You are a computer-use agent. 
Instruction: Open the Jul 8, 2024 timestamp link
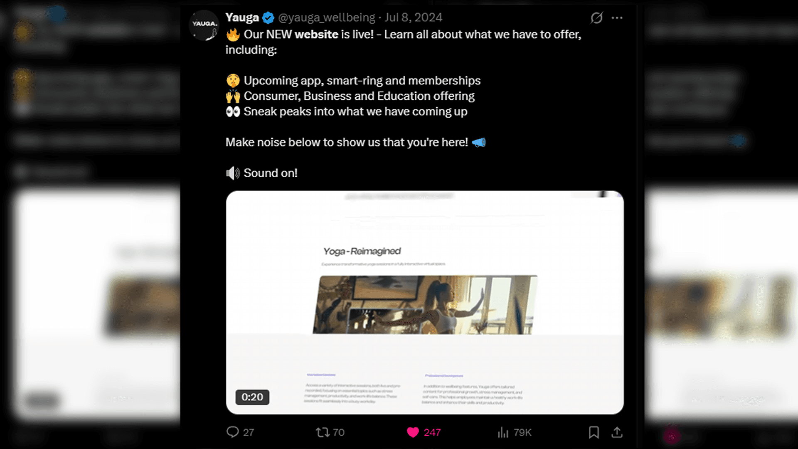[x=413, y=18]
